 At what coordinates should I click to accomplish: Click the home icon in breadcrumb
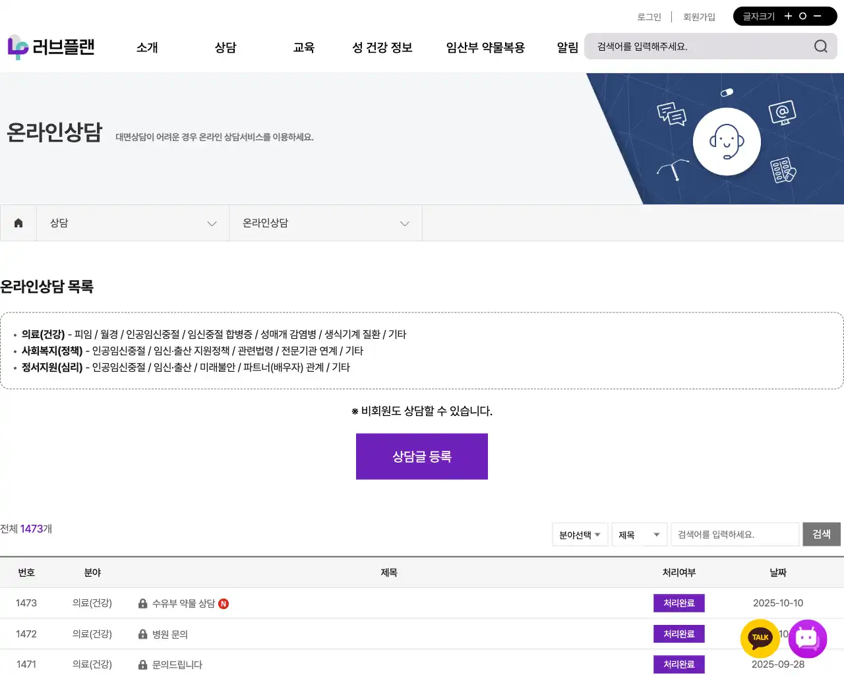pos(18,223)
